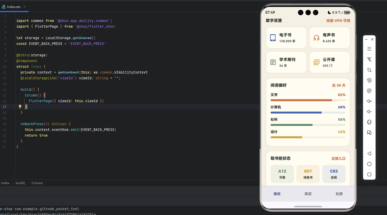387x215 pixels.
Task: Rotate the emulator screen counter-clockwise
Action: coord(369,80)
